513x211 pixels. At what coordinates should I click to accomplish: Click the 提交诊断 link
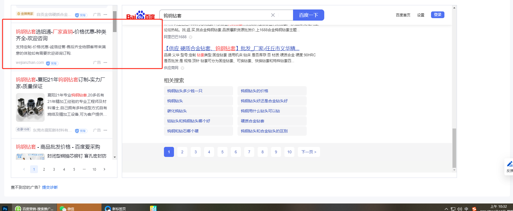50,187
